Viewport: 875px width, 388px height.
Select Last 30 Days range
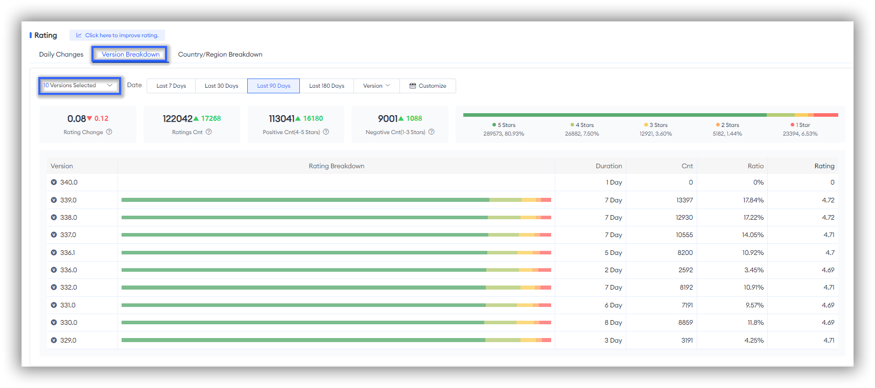(222, 86)
